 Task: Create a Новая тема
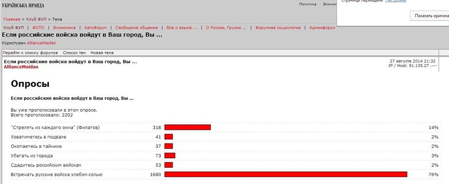[x=102, y=53]
